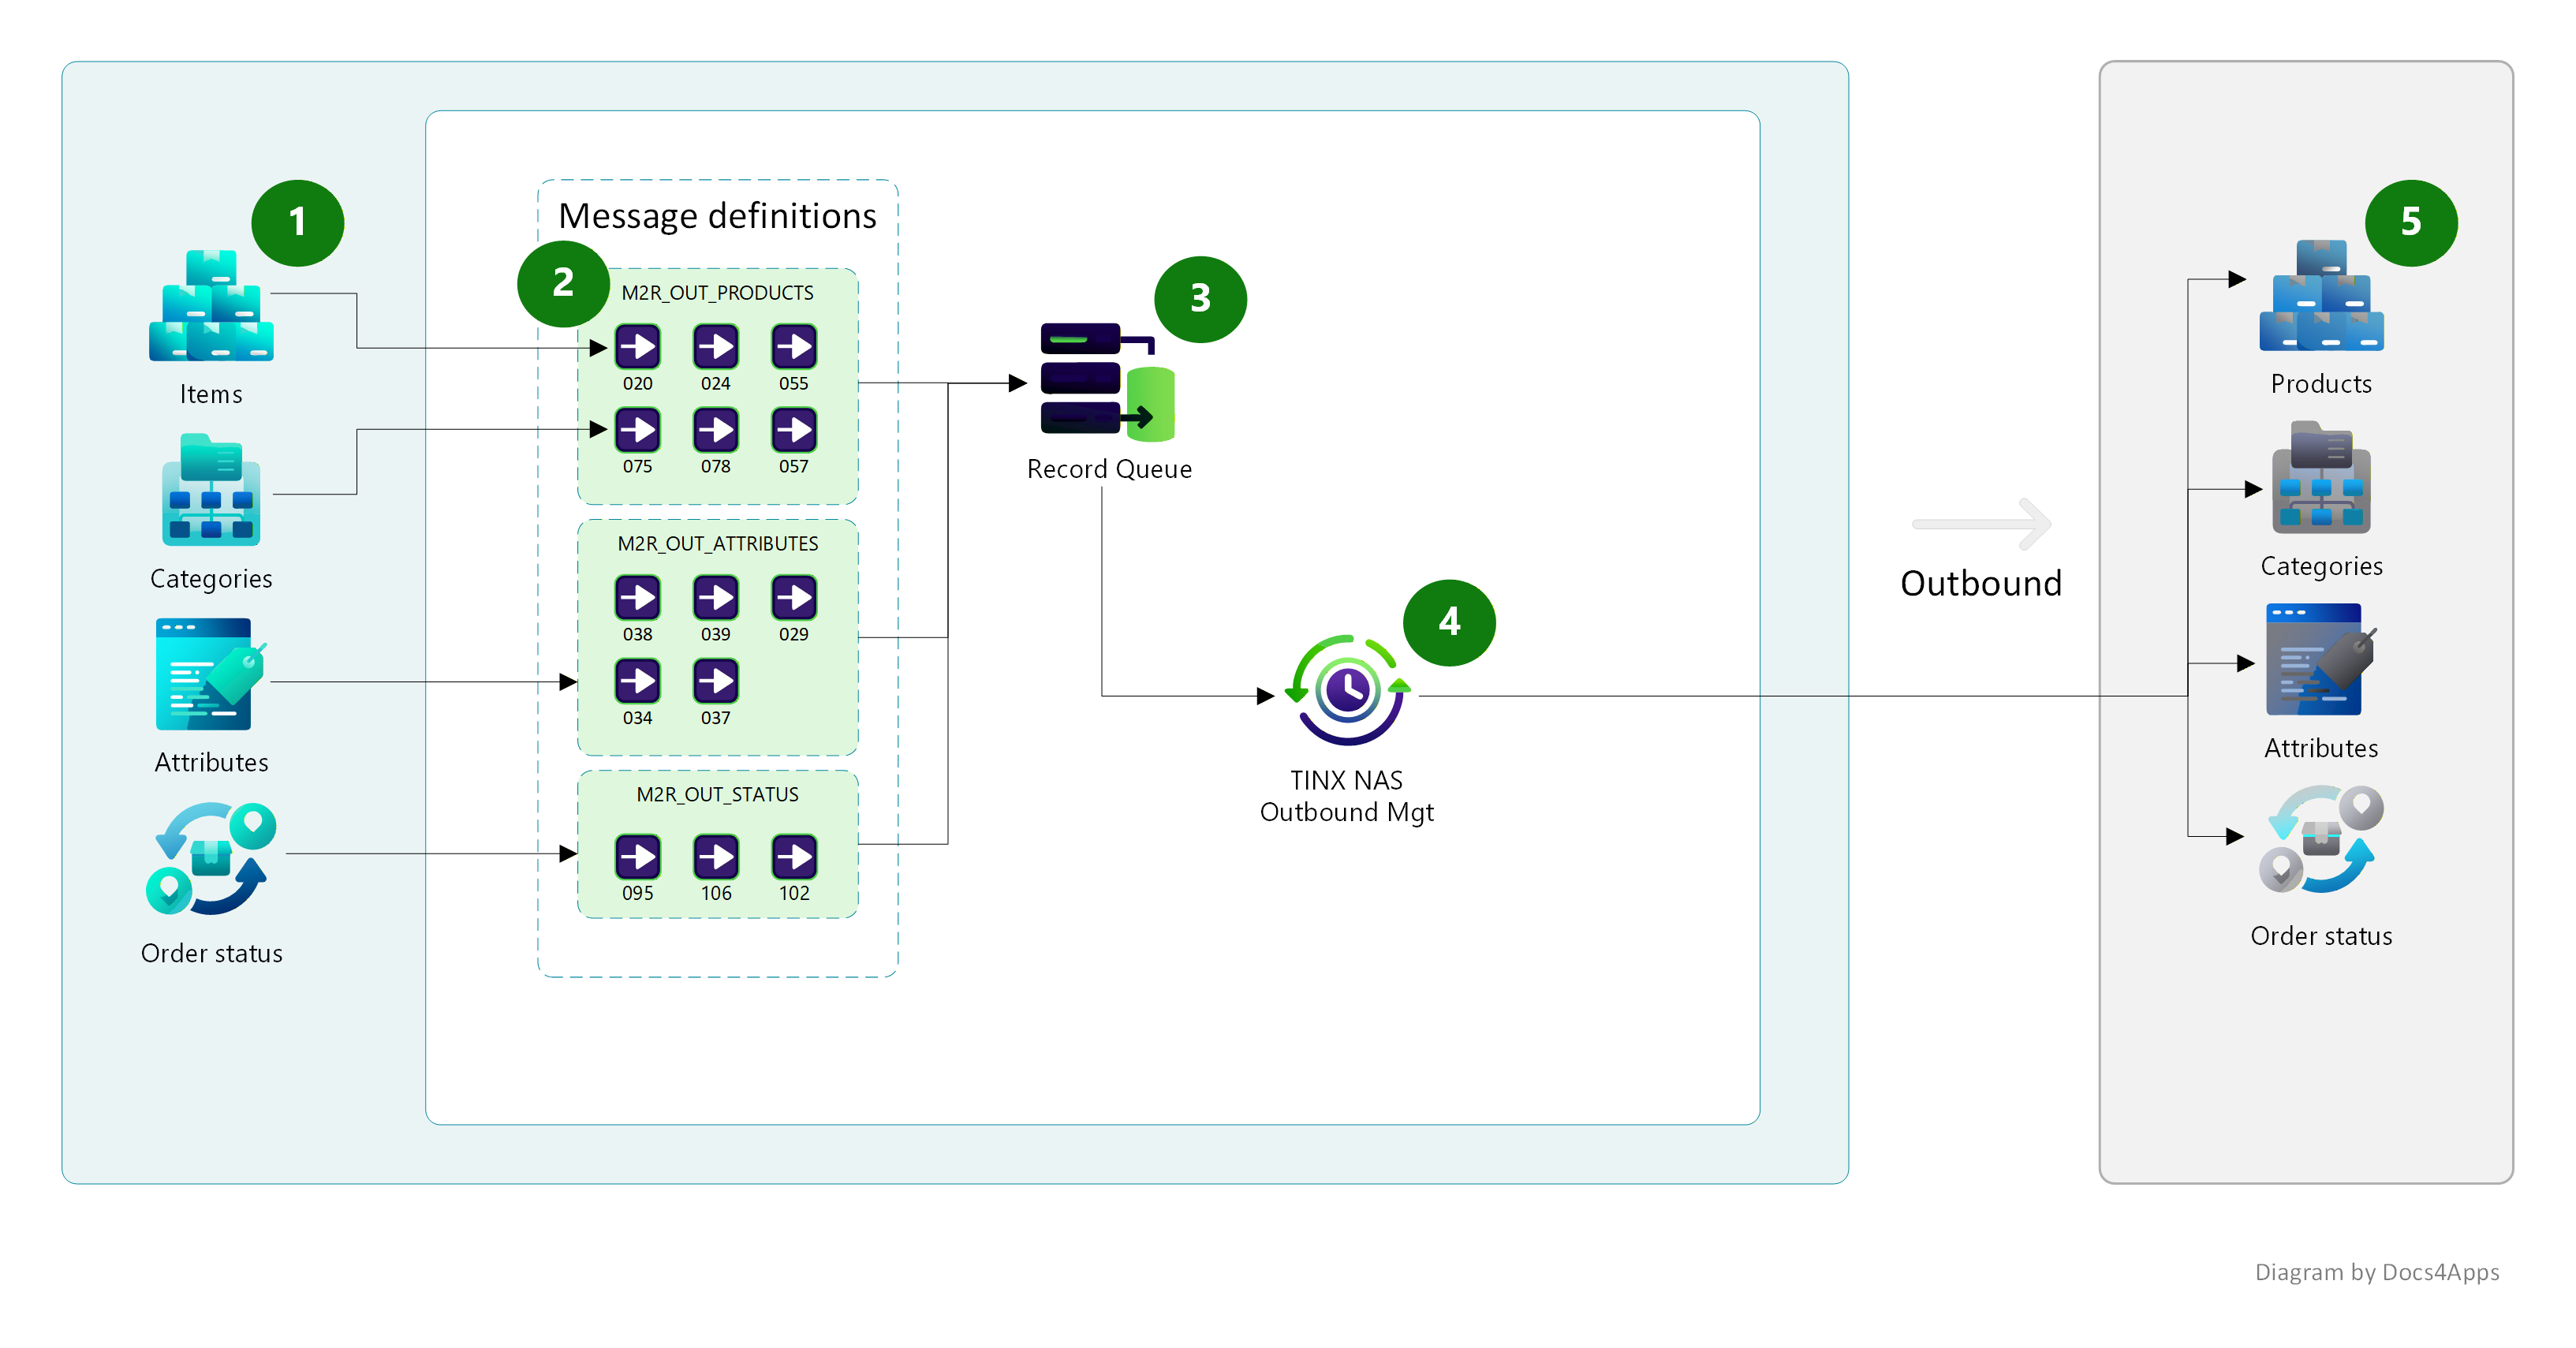The width and height of the screenshot is (2576, 1348).
Task: Click the Record Queue server icon
Action: pos(1107,382)
